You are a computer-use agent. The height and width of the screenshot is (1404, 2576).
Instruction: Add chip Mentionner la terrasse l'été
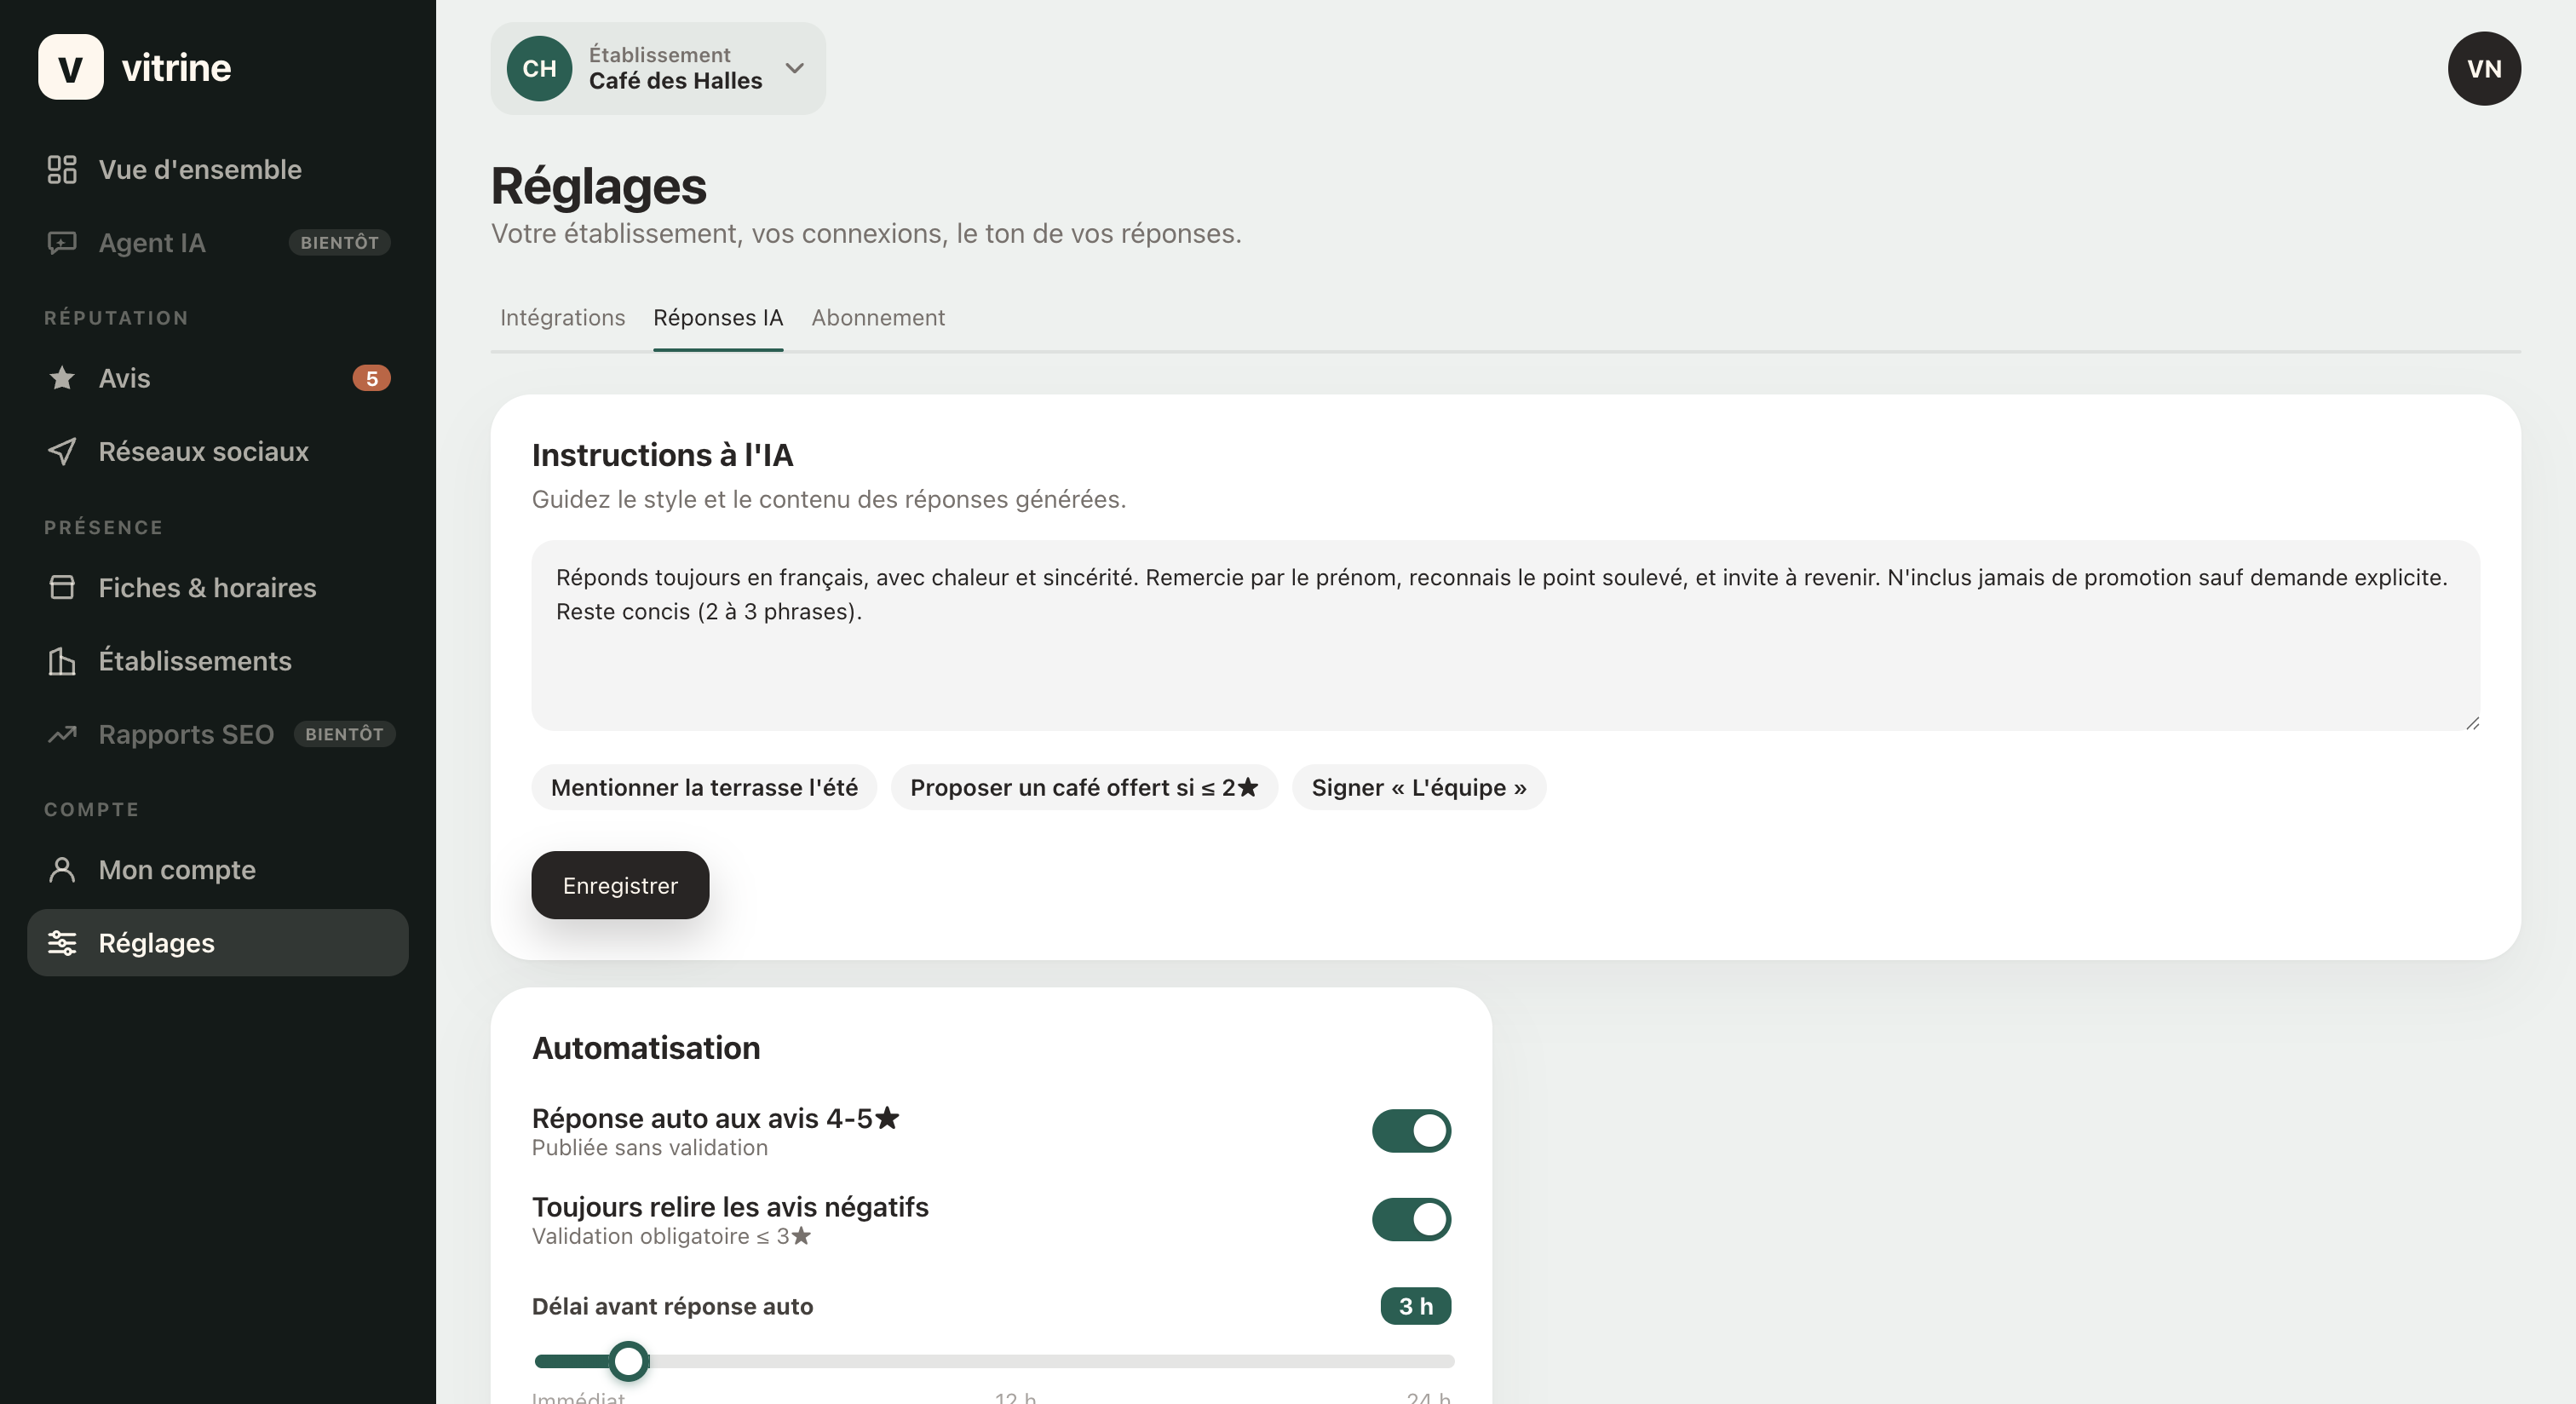coord(704,787)
